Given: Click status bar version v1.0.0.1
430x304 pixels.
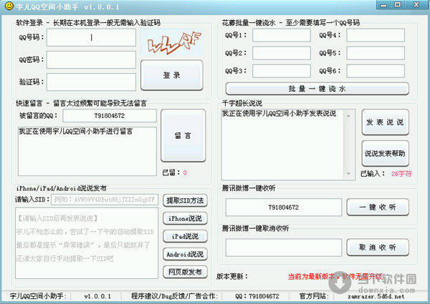Looking at the screenshot, I should click(97, 296).
